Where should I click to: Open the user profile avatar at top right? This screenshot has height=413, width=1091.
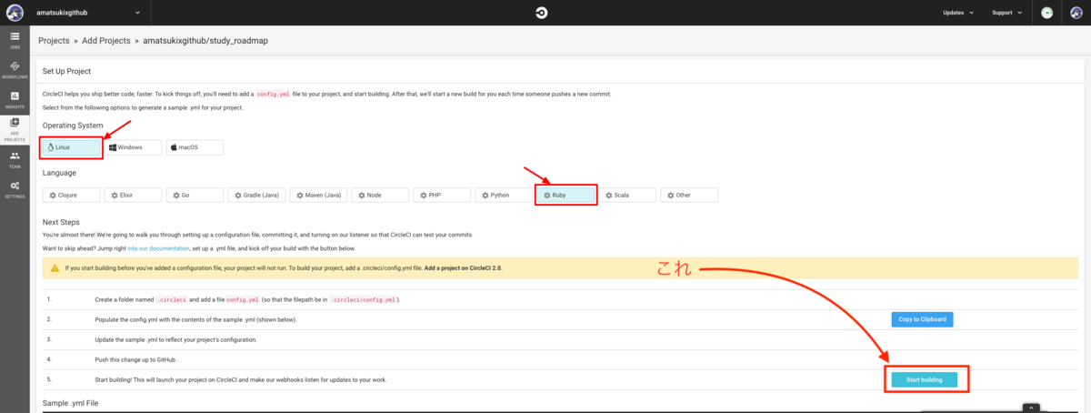pyautogui.click(x=1076, y=13)
